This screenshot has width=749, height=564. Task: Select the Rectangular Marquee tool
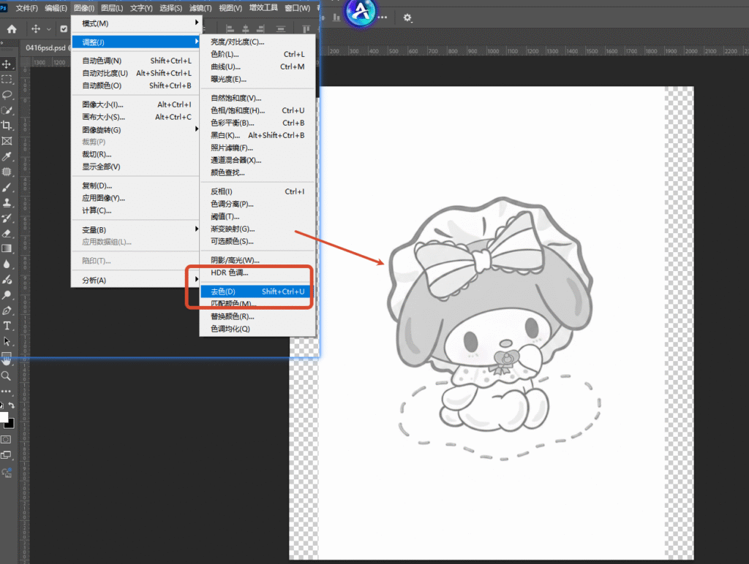pyautogui.click(x=7, y=79)
